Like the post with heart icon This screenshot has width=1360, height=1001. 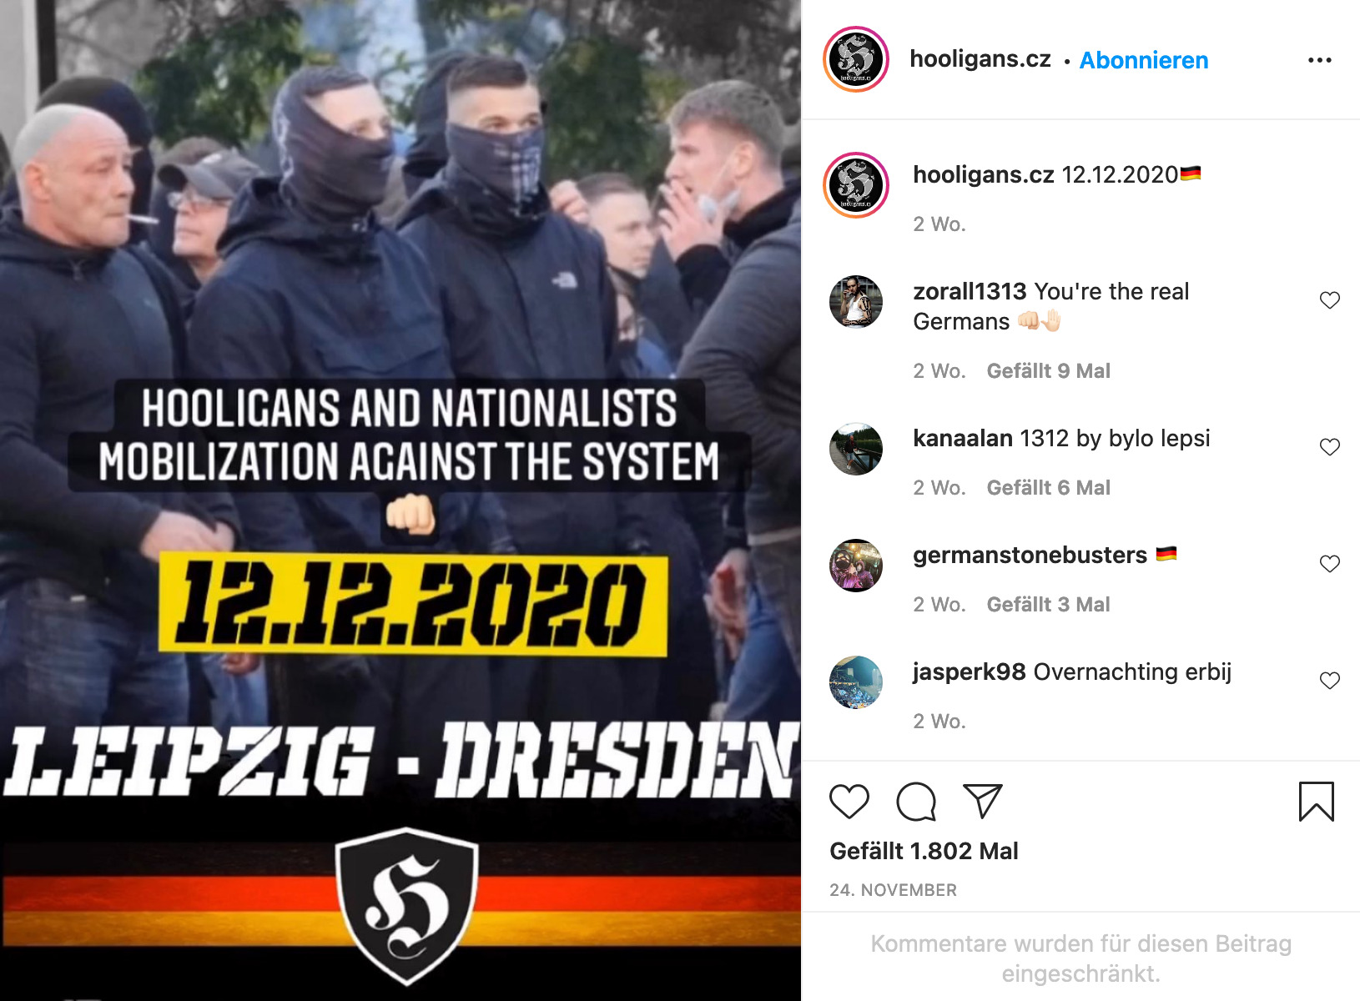[849, 802]
